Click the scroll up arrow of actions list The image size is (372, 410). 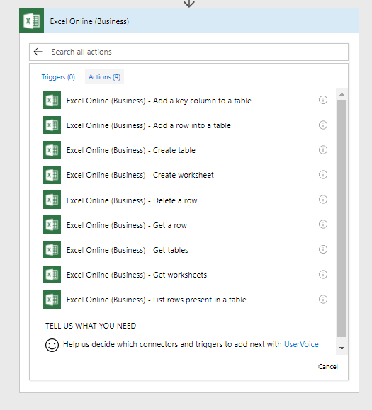point(342,94)
